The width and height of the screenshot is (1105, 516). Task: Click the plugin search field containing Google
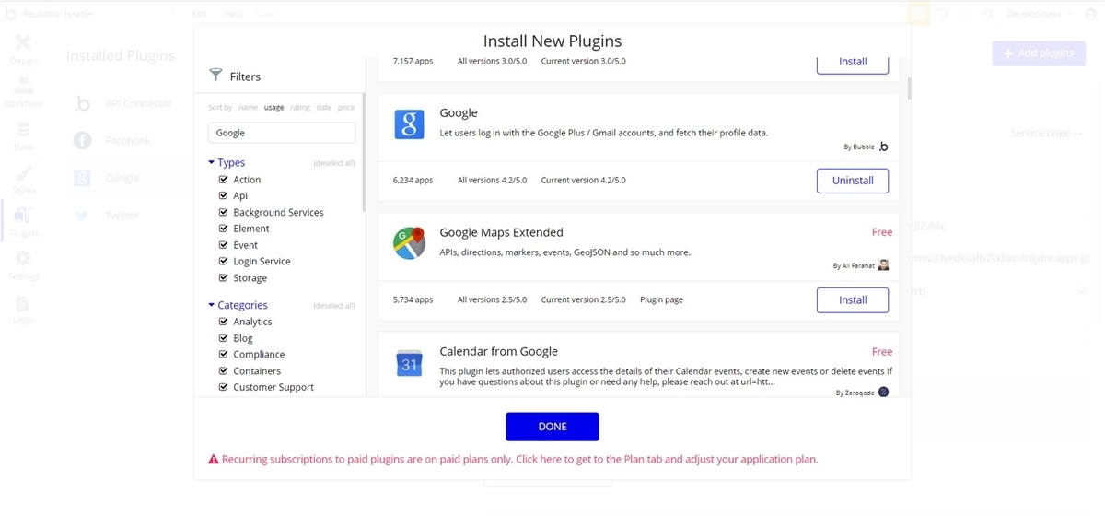(x=282, y=133)
